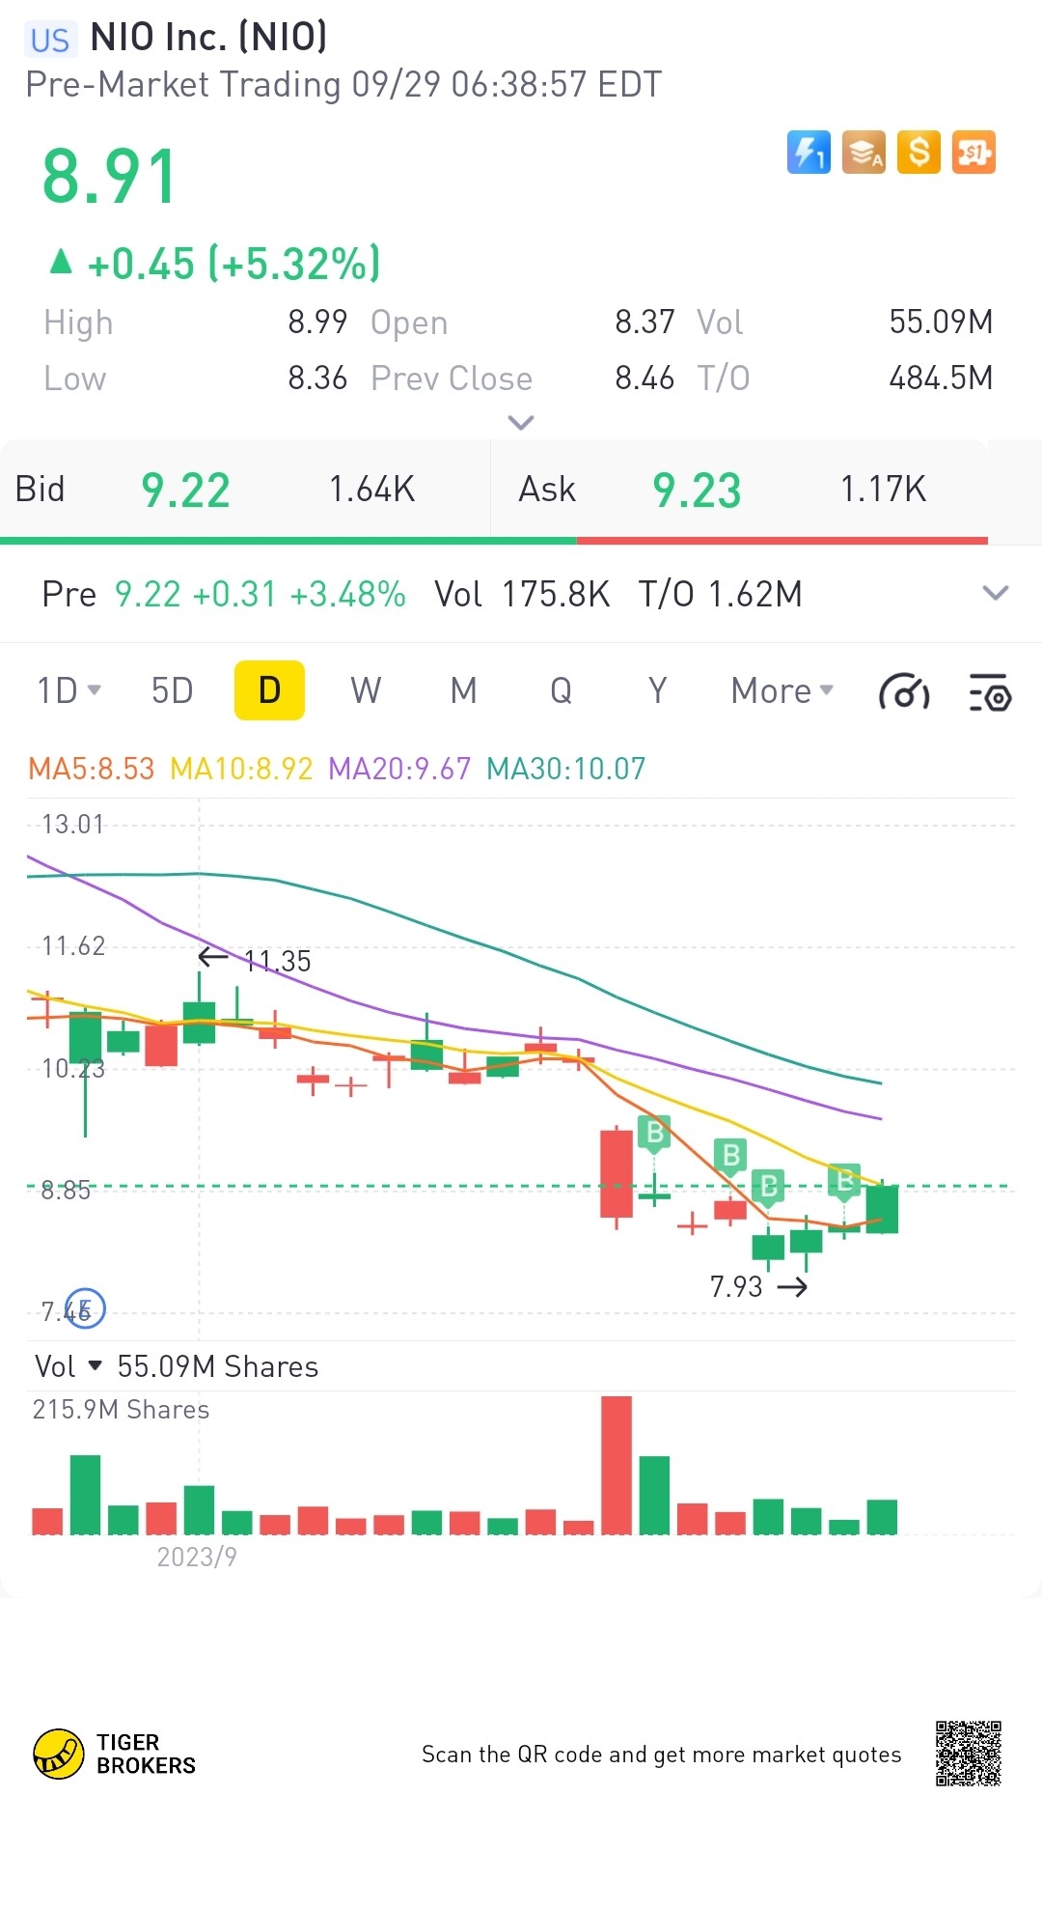Tap the third B buy marker near 797
Viewport: 1042px width, 1910px height.
pyautogui.click(x=769, y=1187)
